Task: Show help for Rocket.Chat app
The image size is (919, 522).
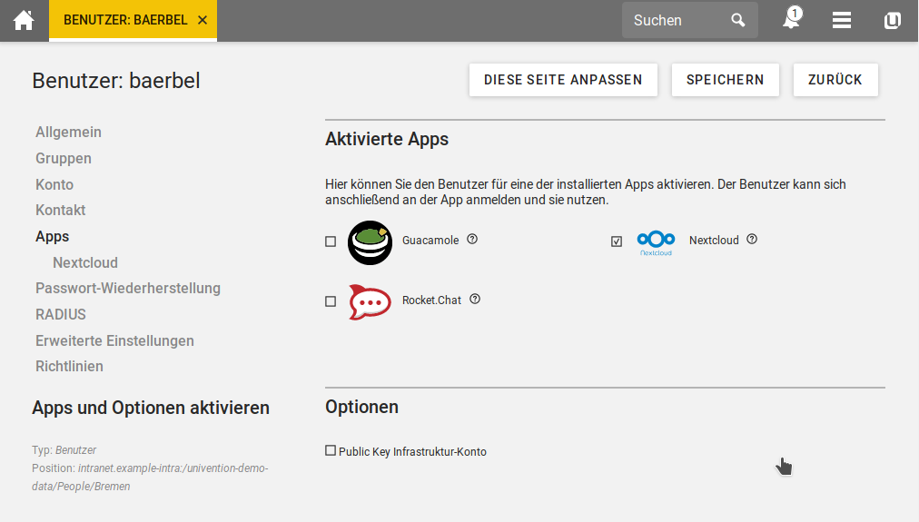Action: point(475,299)
